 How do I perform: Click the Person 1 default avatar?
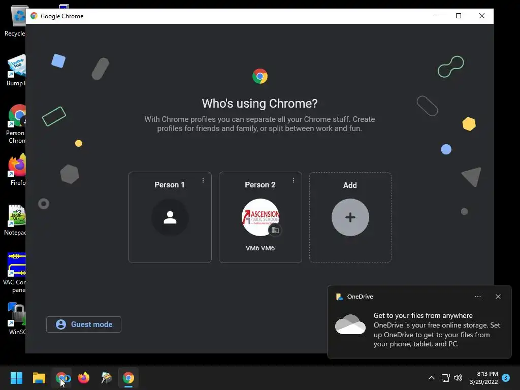coord(170,217)
